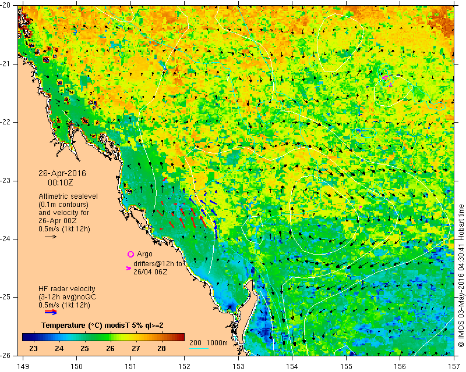Click colorbar tick label 28

(161, 348)
